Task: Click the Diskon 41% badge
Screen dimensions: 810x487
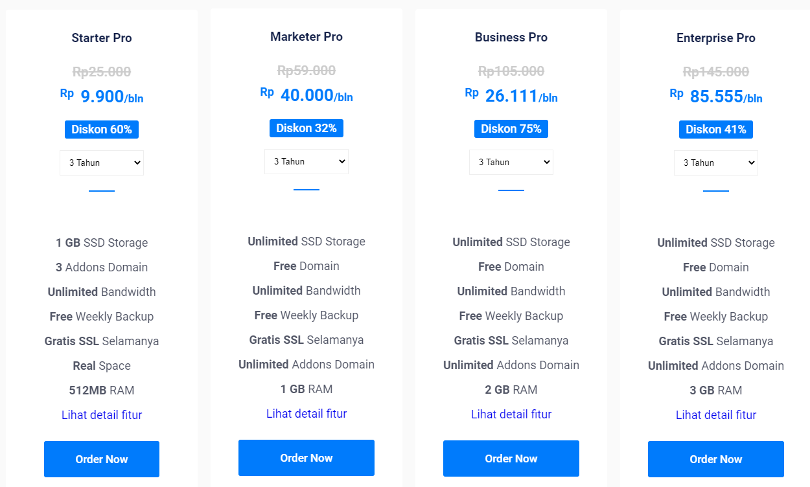Action: click(716, 130)
